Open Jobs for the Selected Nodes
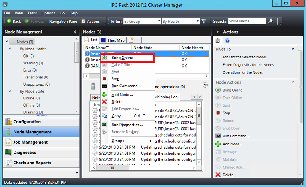Screen dimensions: 306x187 tap(245, 57)
